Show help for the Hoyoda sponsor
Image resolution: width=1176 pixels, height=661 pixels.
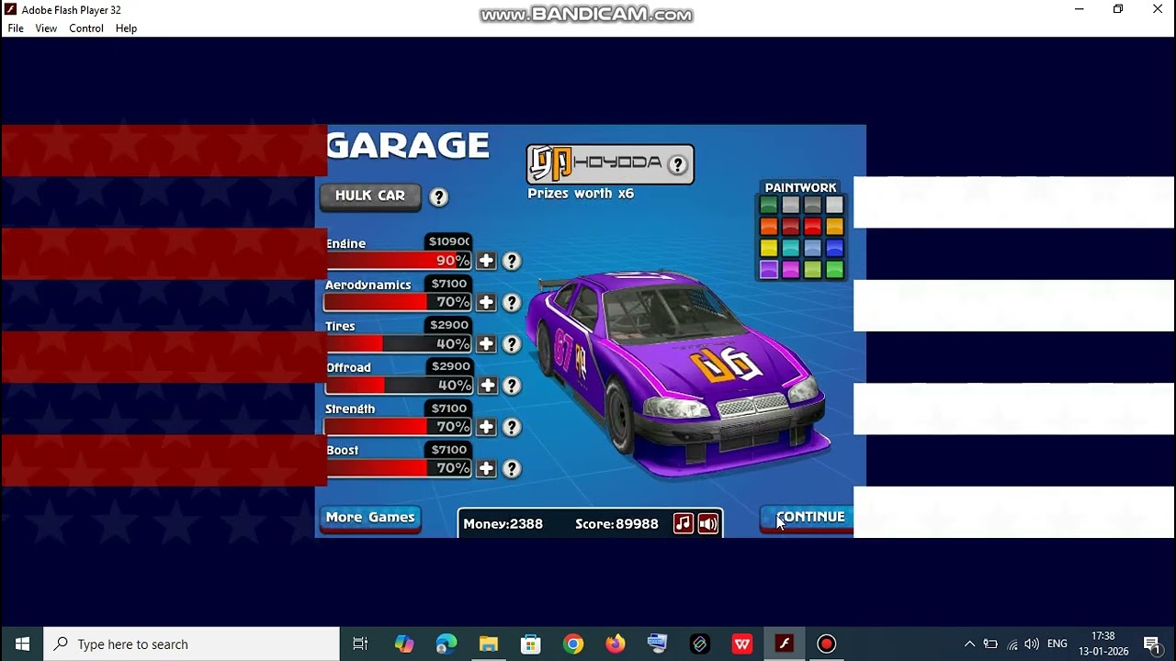(677, 165)
